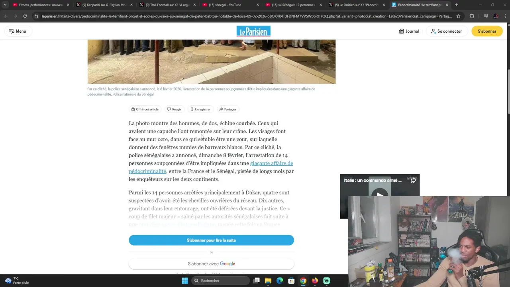Click the yellow S'abonner button
This screenshot has height=287, width=510.
[487, 31]
